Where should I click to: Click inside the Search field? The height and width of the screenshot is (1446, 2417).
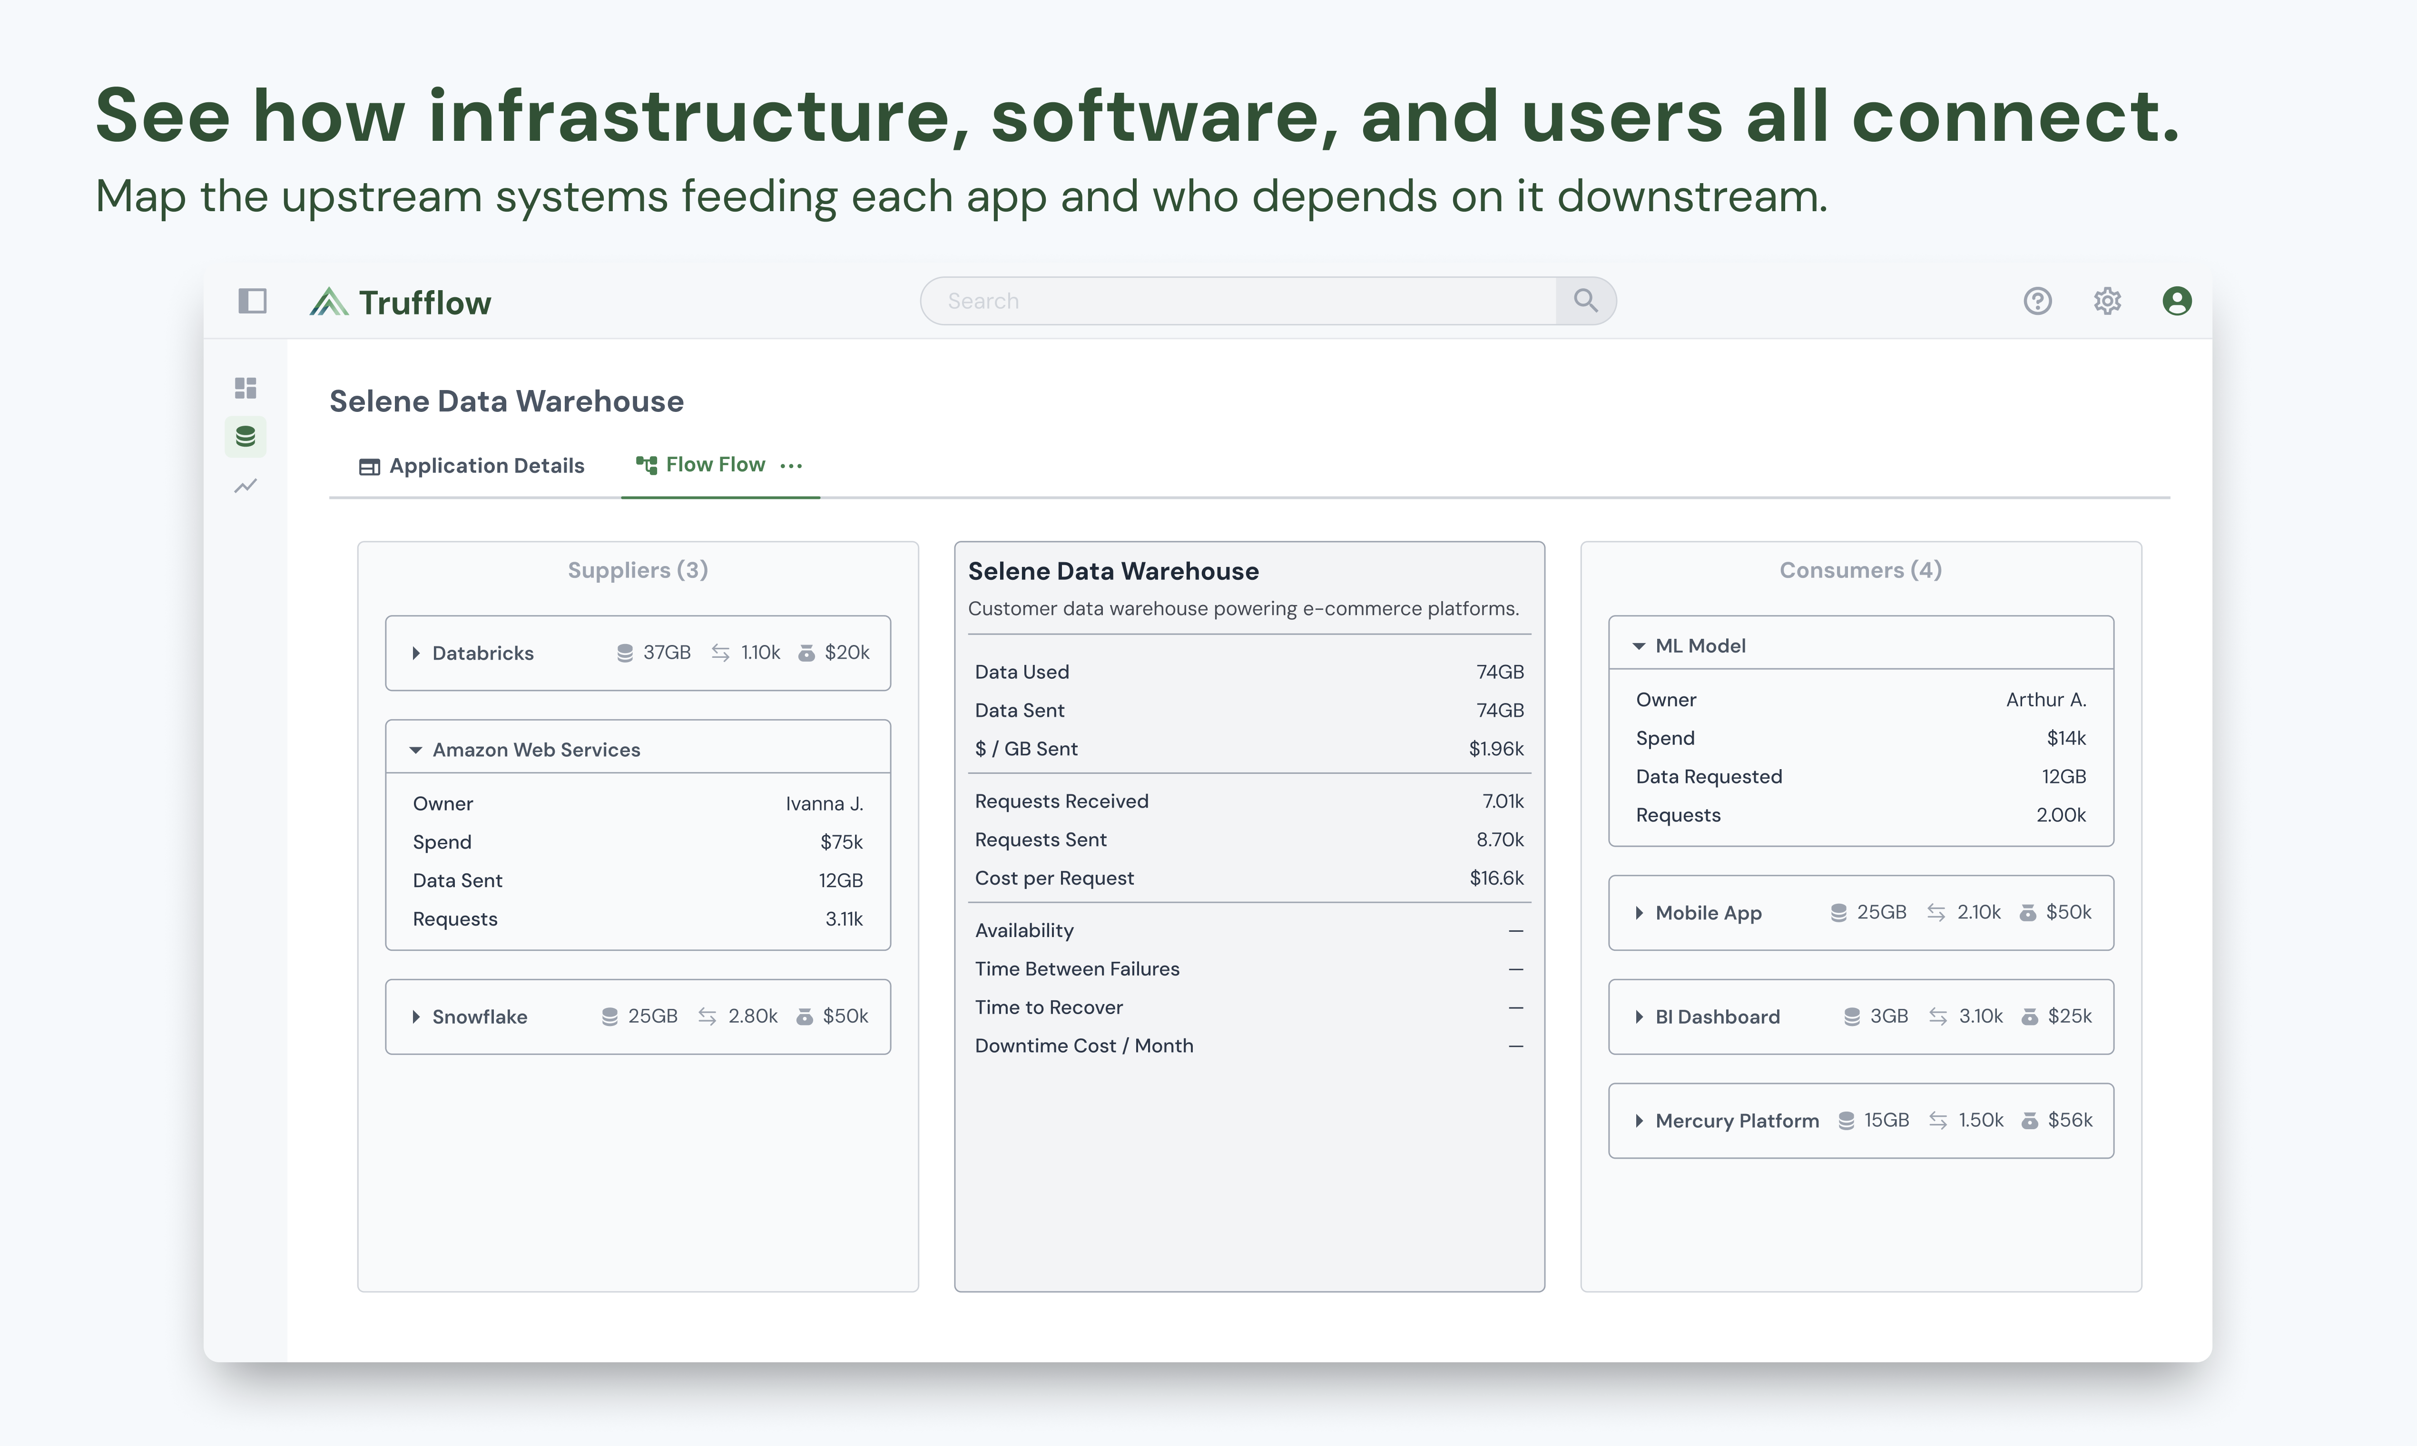(1239, 301)
